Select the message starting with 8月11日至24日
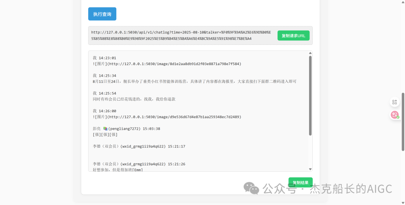 [195, 82]
